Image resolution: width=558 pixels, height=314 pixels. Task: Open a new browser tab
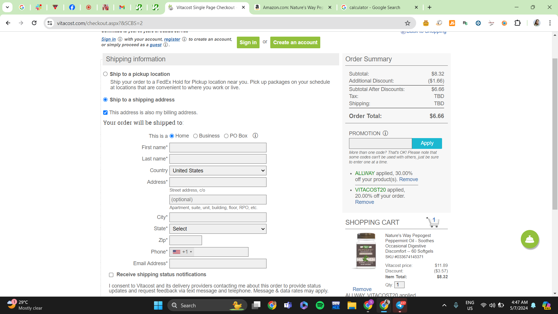coord(430,7)
